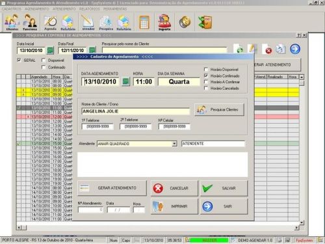Image resolution: width=325 pixels, height=244 pixels.
Task: Expand the Atendente dropdown arrow
Action: pos(174,144)
